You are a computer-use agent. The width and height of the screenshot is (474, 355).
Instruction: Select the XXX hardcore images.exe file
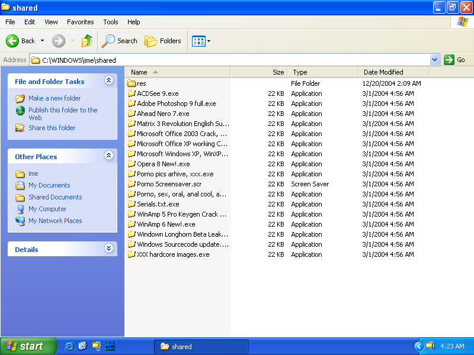coord(173,254)
